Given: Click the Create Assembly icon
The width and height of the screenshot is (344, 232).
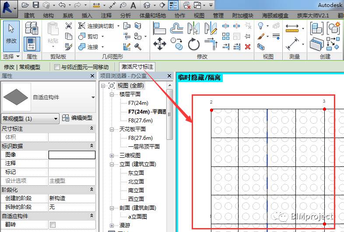Looking at the screenshot, I should pos(317,28).
